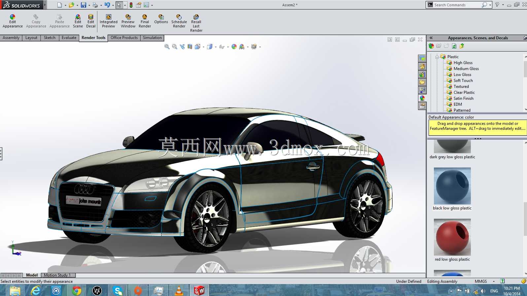This screenshot has height=296, width=527.
Task: Click Edit Appearance in Render Tools
Action: click(13, 21)
